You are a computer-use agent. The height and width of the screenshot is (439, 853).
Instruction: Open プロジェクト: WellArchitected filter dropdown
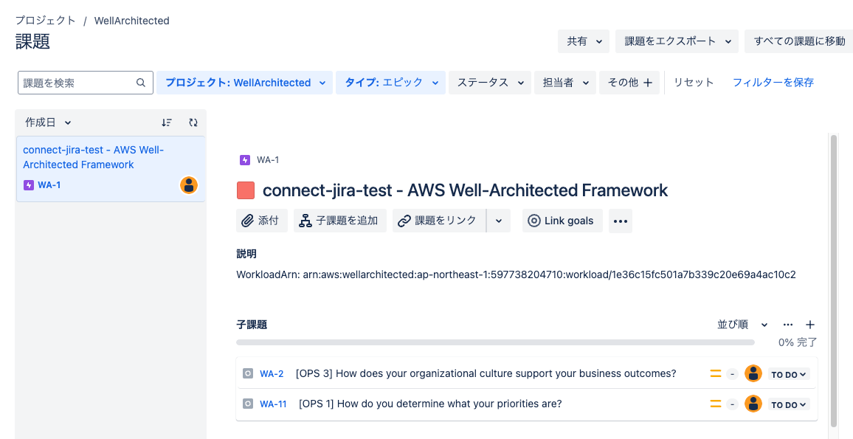(x=245, y=83)
